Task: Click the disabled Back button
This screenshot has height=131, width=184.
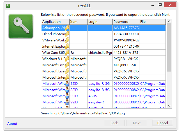Action: (x=114, y=123)
